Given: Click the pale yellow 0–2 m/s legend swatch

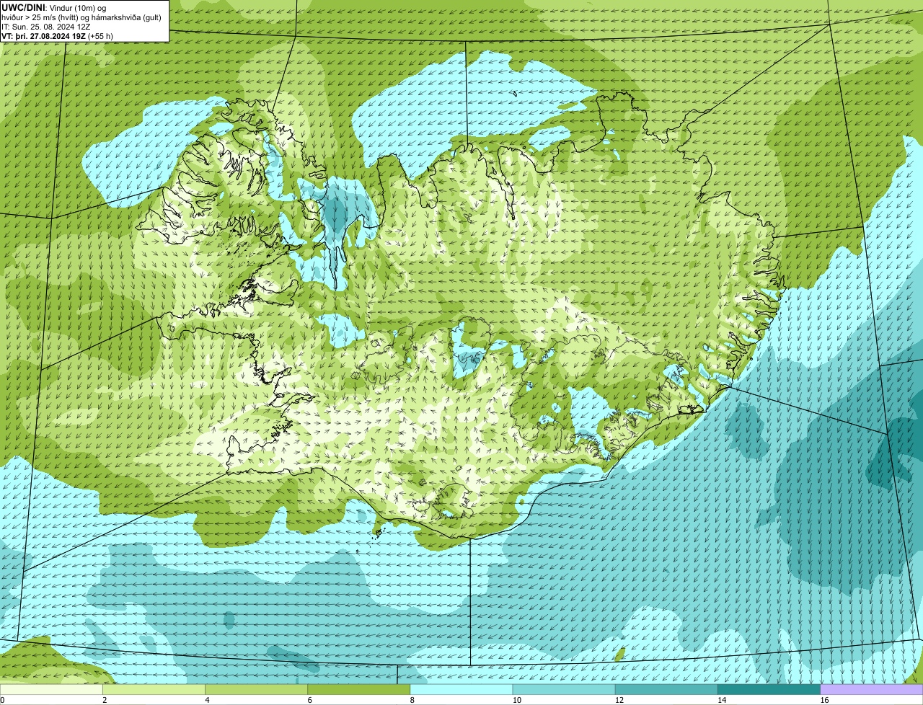Looking at the screenshot, I should pos(51,690).
